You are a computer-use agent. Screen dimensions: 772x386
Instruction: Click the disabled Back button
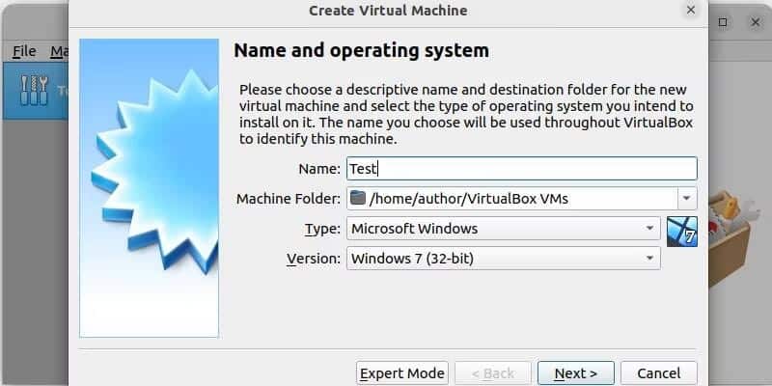click(x=493, y=373)
